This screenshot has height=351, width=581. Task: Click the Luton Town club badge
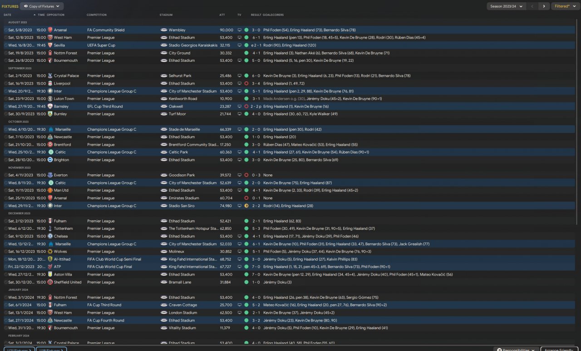(50, 99)
